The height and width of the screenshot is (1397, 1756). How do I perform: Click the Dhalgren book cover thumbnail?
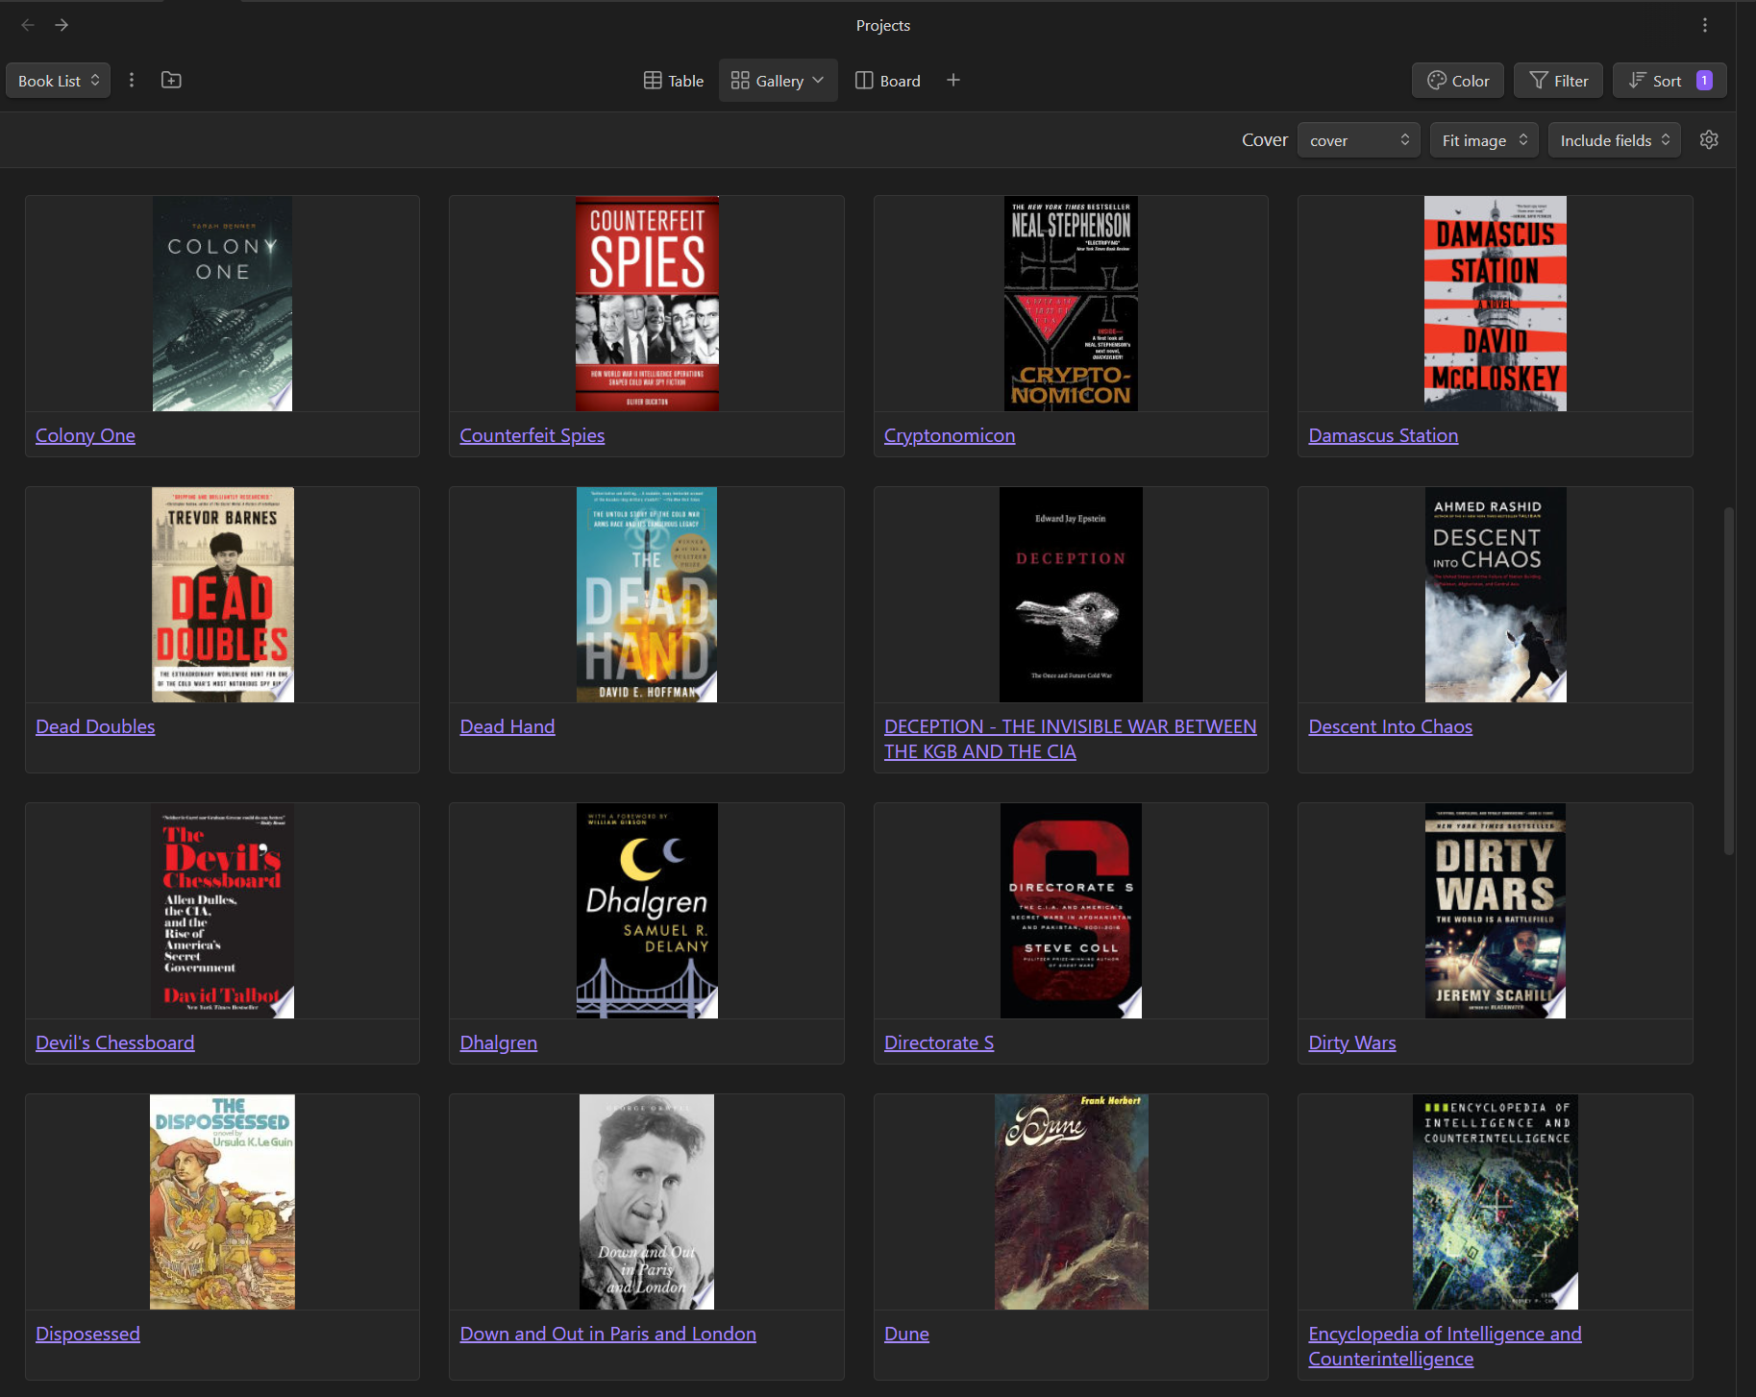646,910
